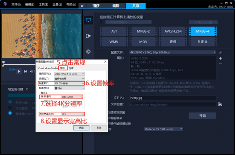This screenshot has width=235, height=155.
Task: Select the computer output icon in sidebar
Action: [x=88, y=20]
